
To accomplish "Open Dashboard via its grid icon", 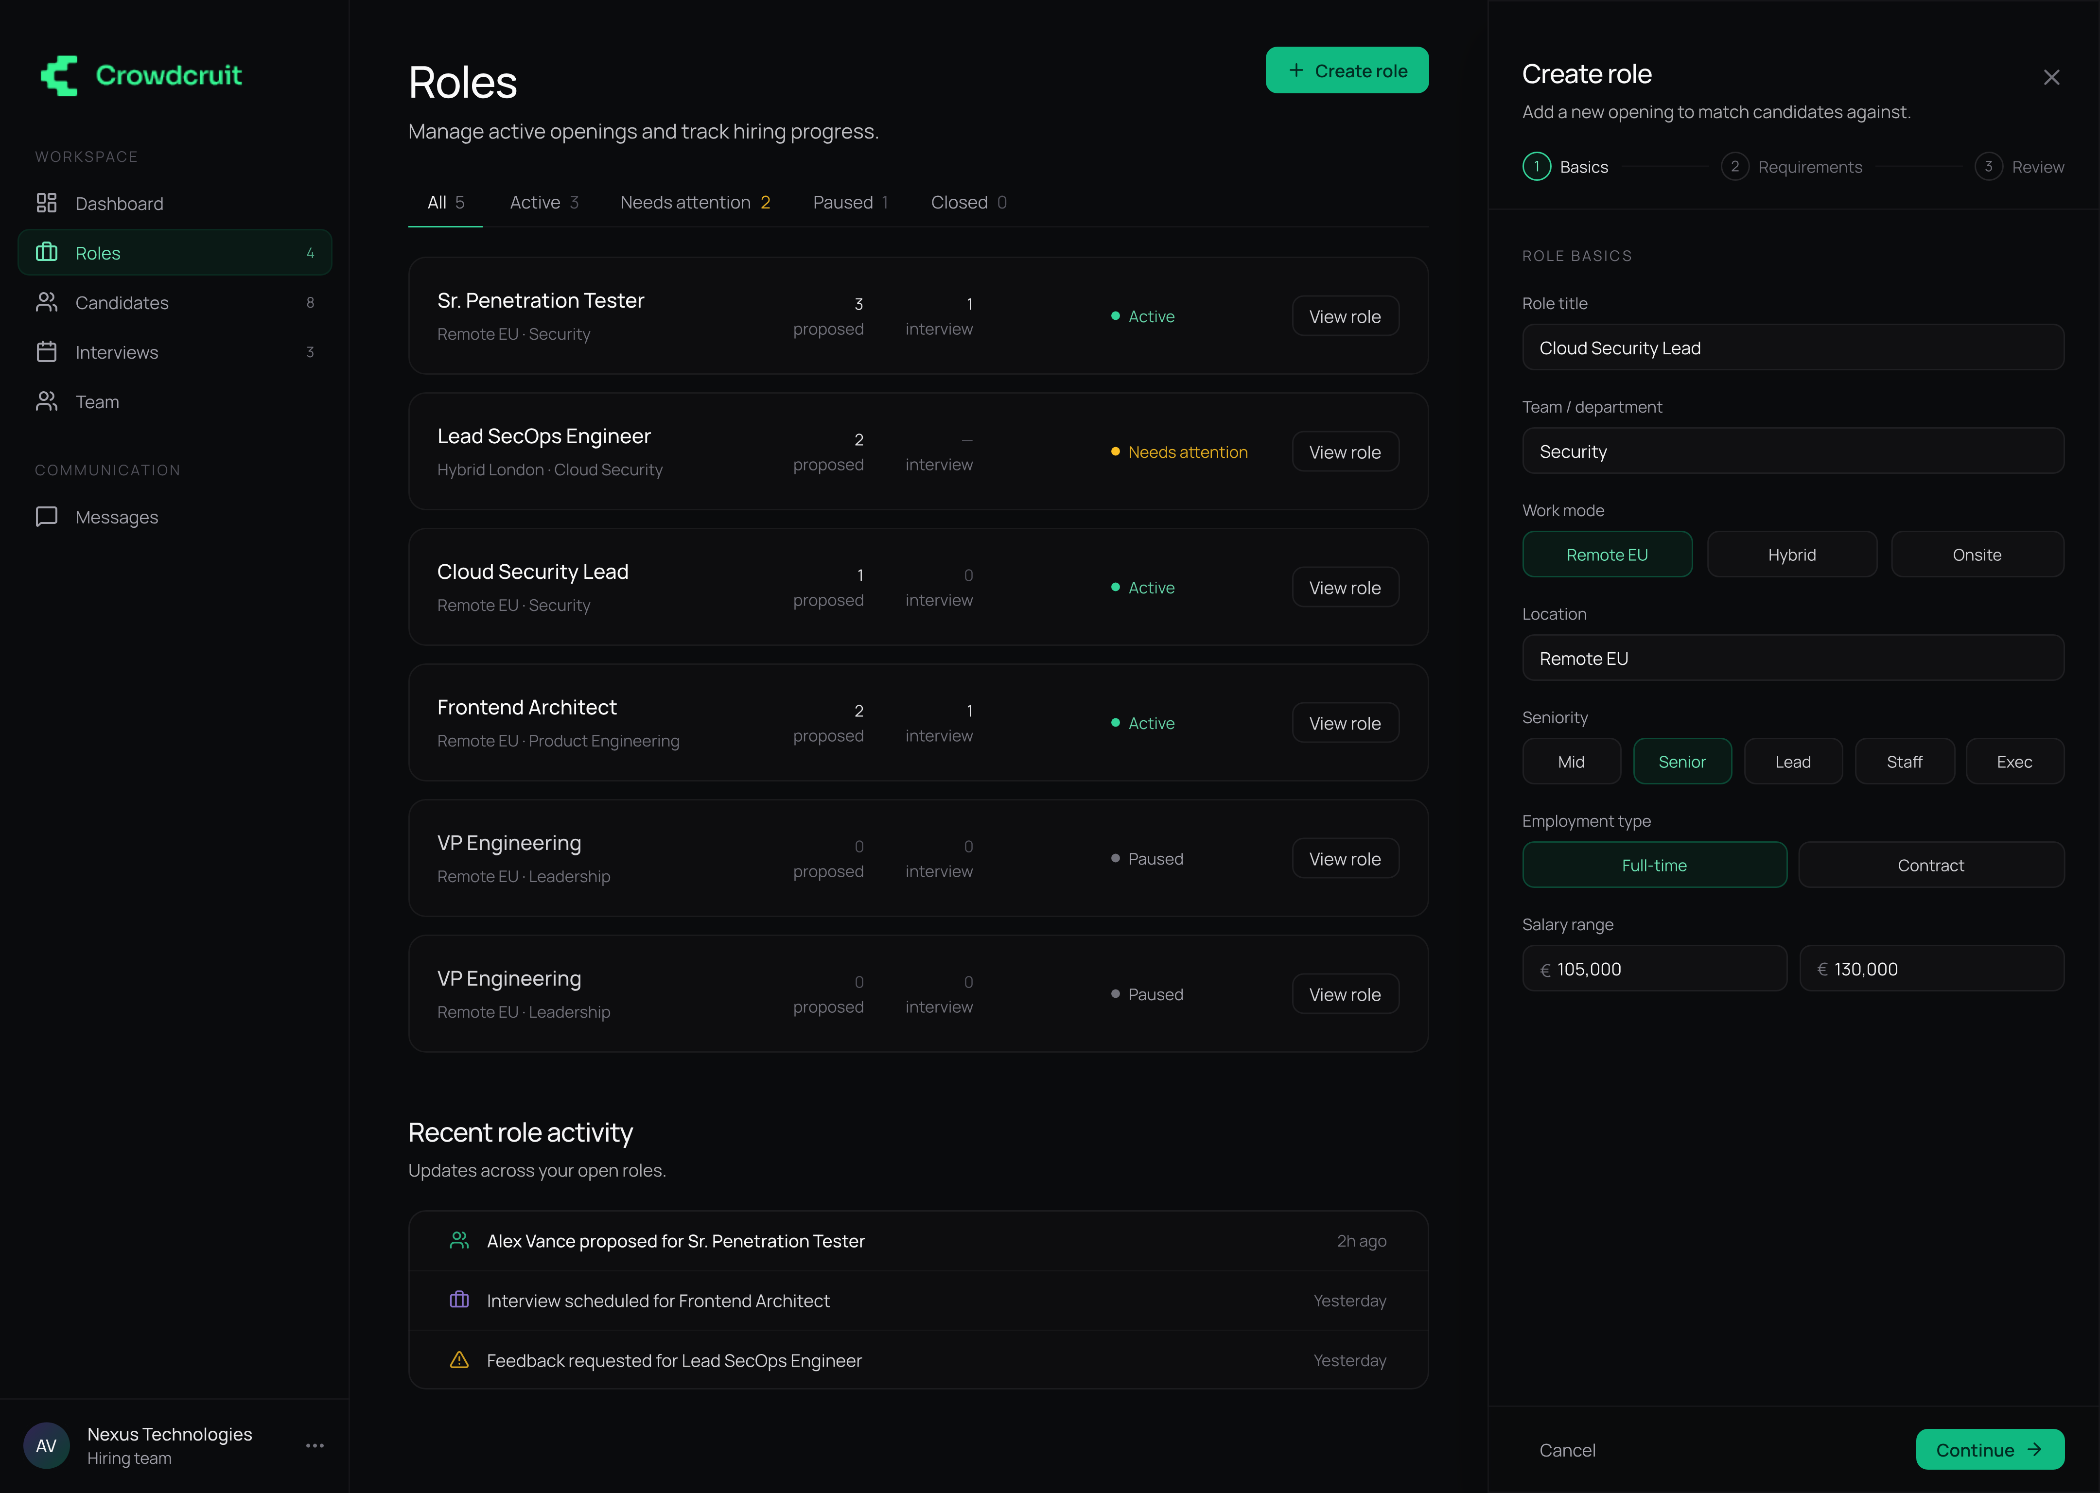I will click(x=47, y=203).
